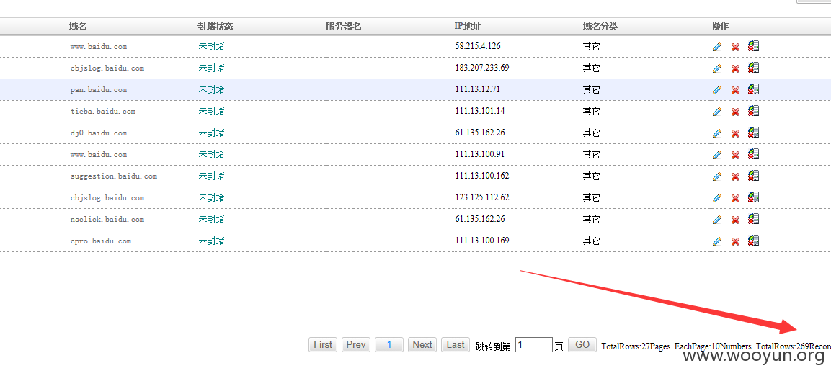Select the suggestion.baidu.com domain text
This screenshot has height=376, width=831.
point(113,176)
